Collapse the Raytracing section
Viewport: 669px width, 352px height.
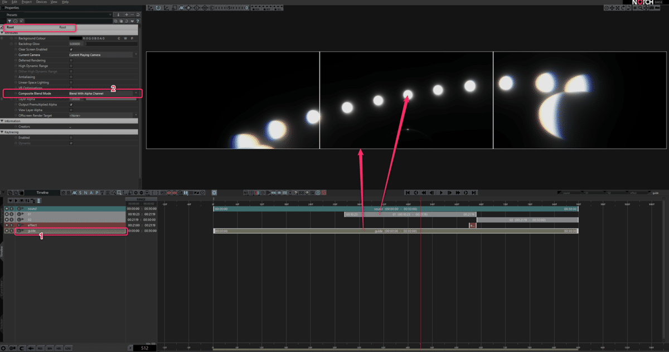click(x=2, y=132)
